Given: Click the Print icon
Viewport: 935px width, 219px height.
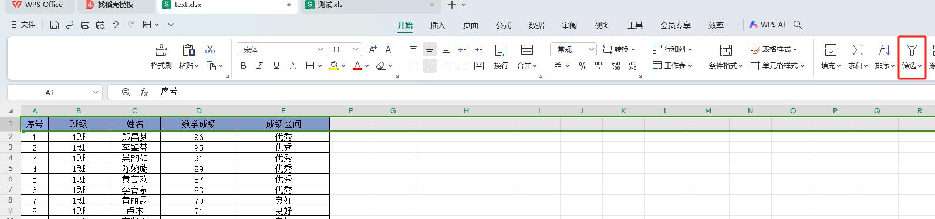Looking at the screenshot, I should [x=85, y=25].
